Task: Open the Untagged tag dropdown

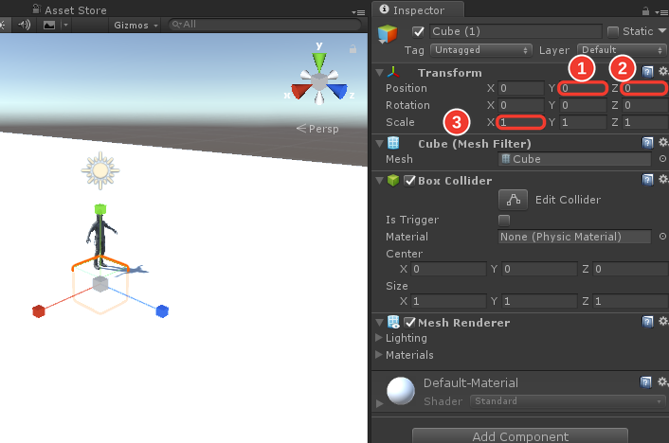Action: coord(480,50)
